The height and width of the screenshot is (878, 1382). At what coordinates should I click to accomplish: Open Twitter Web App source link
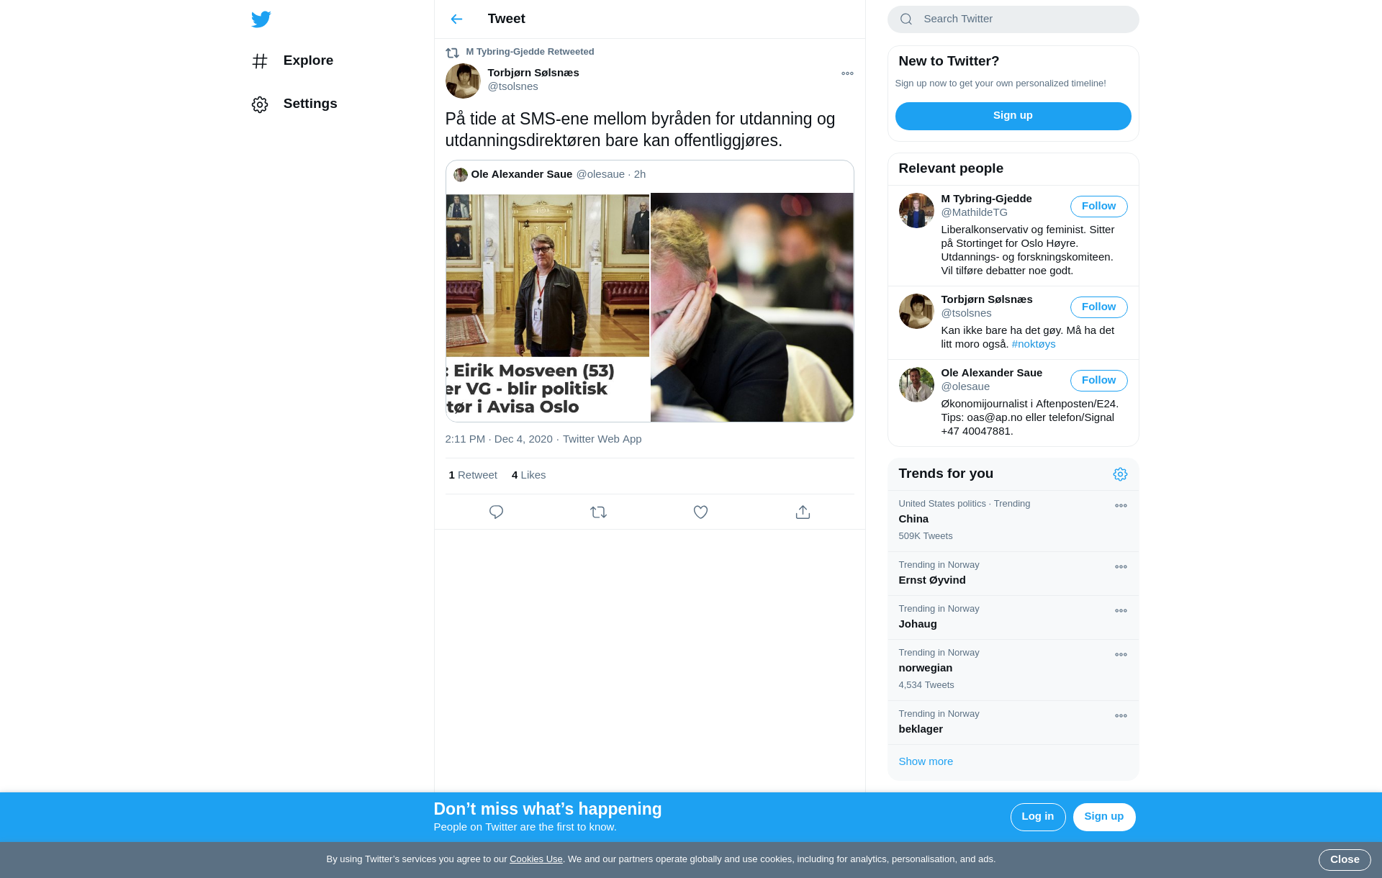(602, 439)
